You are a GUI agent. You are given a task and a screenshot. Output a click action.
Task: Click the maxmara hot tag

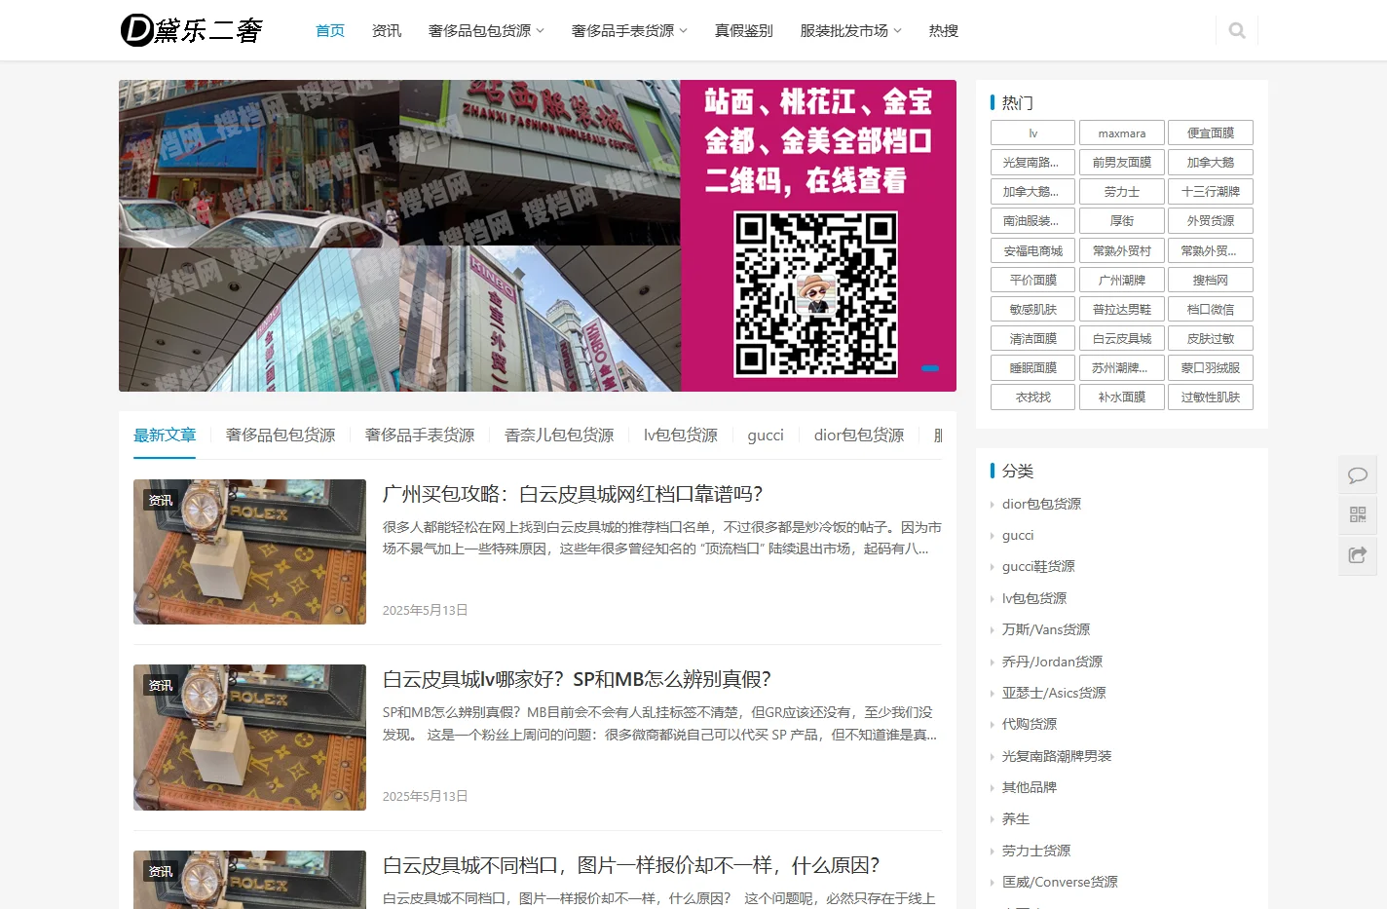1121,133
